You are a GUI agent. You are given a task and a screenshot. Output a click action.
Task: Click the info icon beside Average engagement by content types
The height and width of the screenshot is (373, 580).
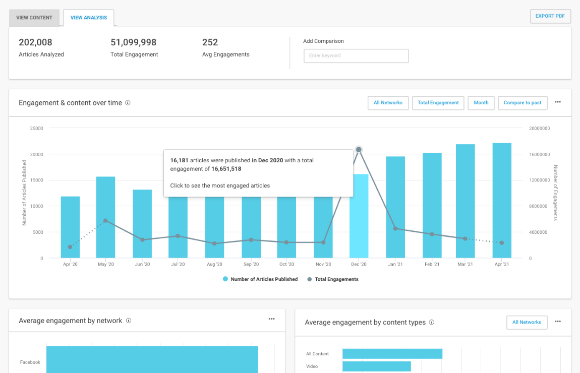[432, 322]
